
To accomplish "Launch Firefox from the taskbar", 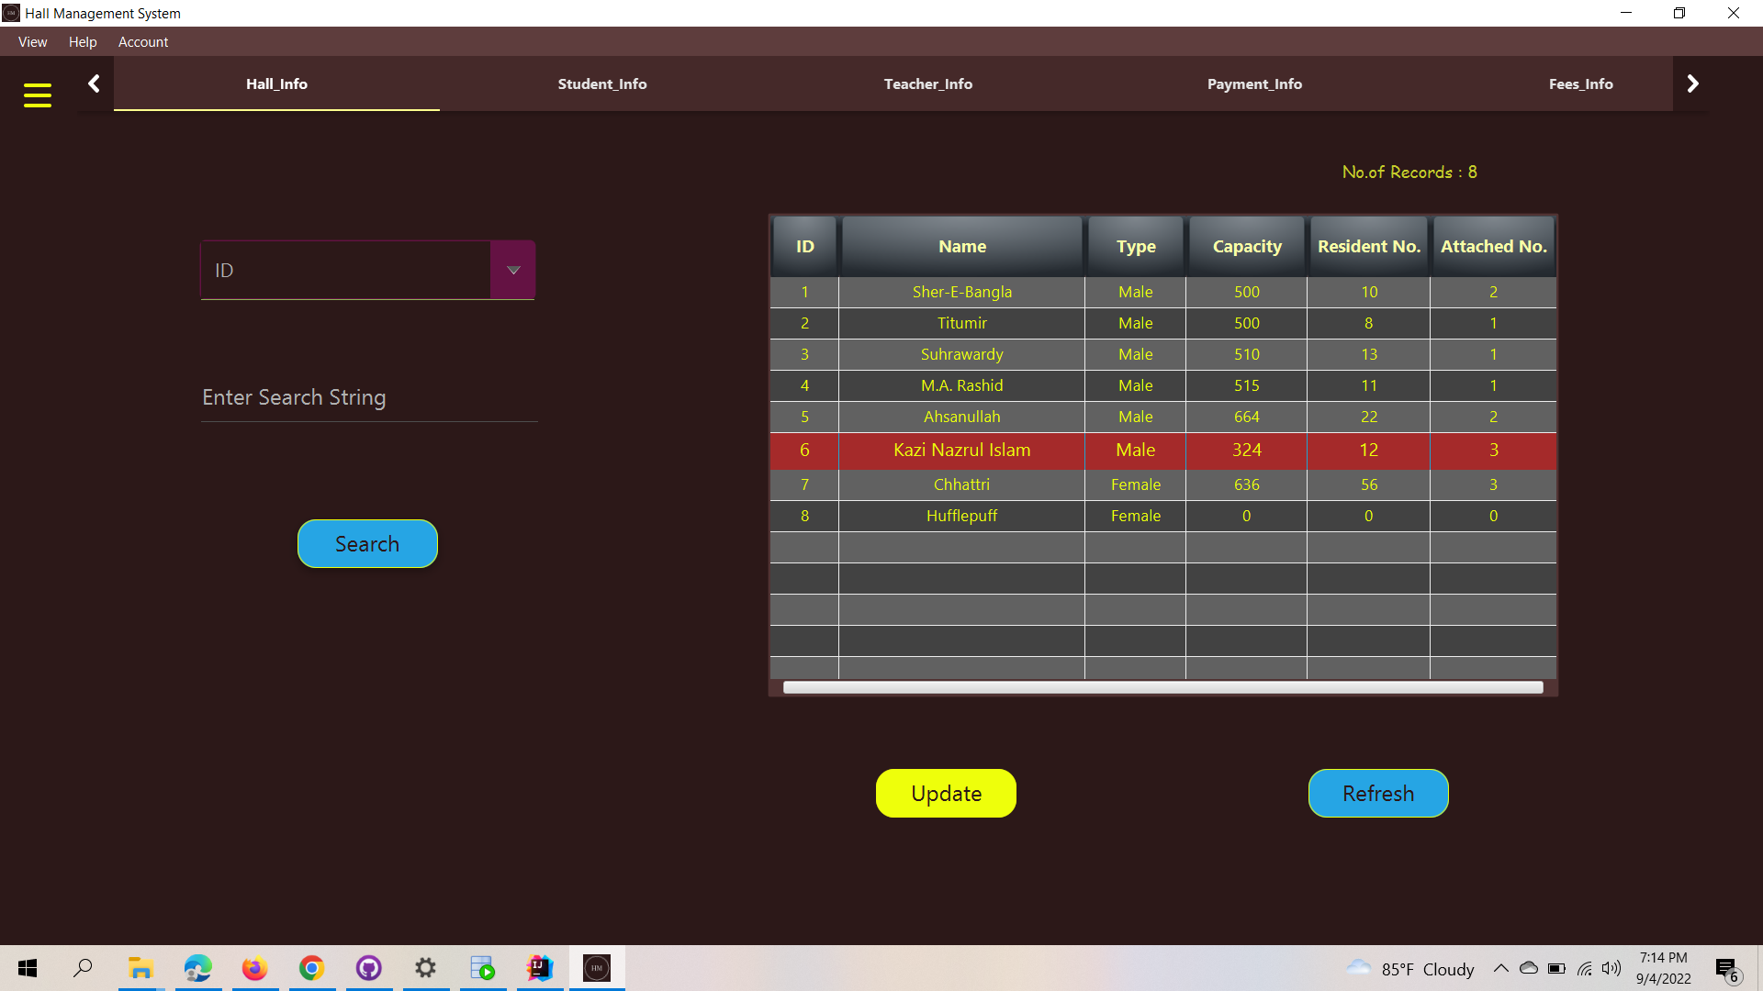I will tap(254, 968).
